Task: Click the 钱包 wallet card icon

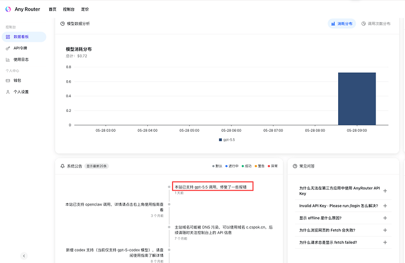Action: (8, 80)
